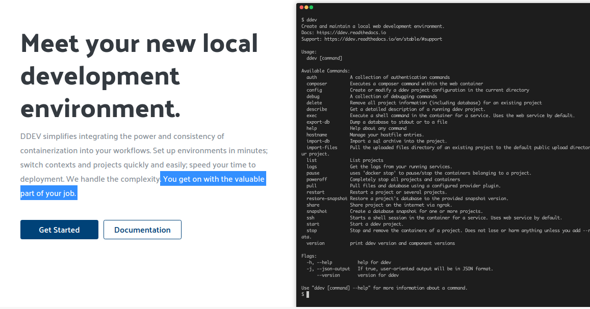Image resolution: width=590 pixels, height=309 pixels.
Task: Click the green maximize dot in terminal image
Action: (311, 8)
